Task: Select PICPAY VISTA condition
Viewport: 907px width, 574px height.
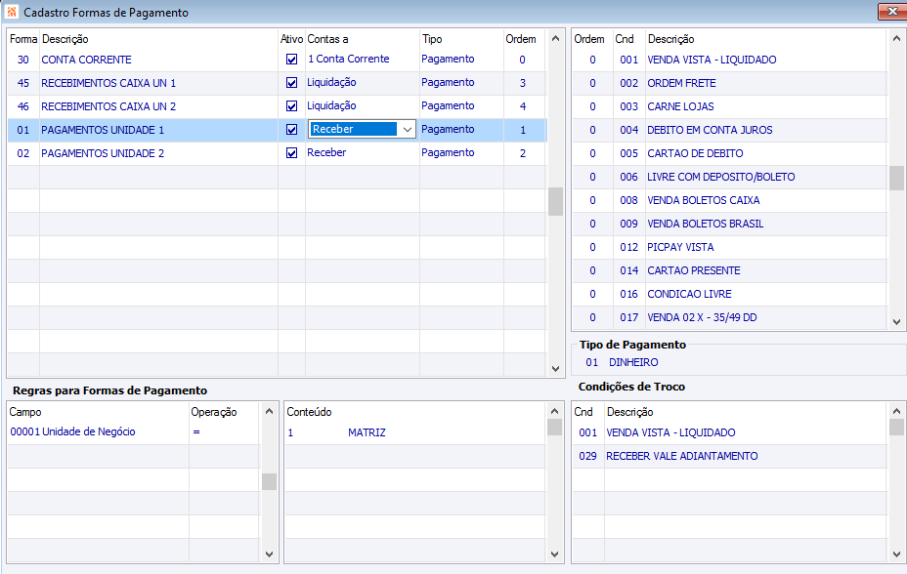Action: tap(680, 247)
